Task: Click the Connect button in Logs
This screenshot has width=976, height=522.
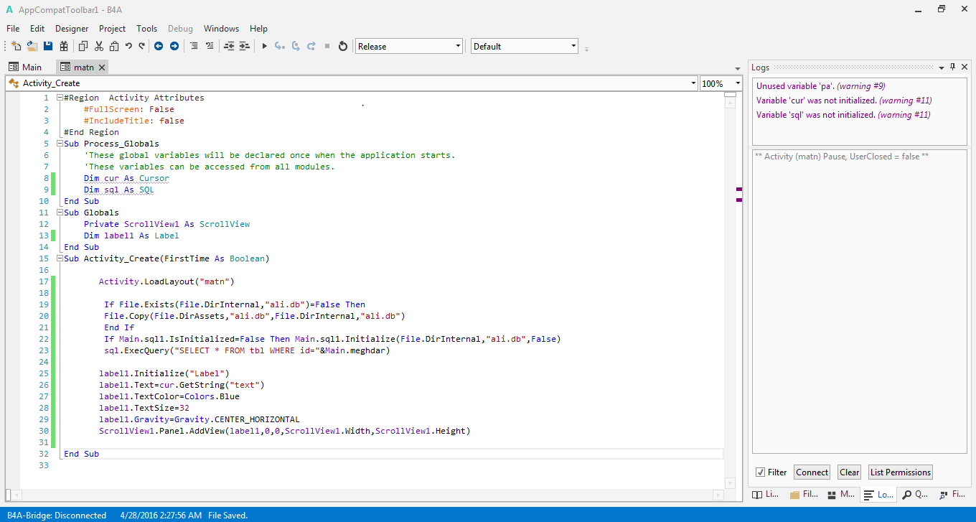Action: (812, 472)
